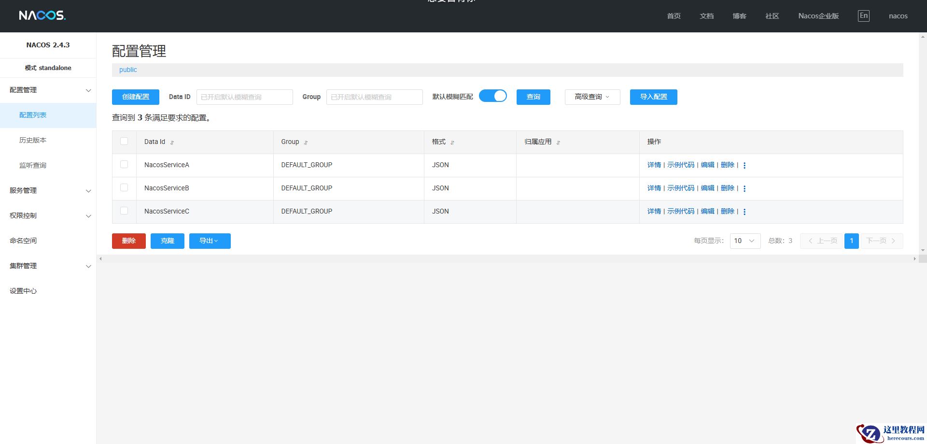Screen dimensions: 927x444
Task: Click the 创建配置 button
Action: 136,97
